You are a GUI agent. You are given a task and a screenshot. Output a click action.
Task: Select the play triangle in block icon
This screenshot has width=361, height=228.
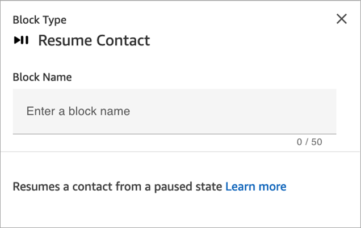pyautogui.click(x=17, y=40)
